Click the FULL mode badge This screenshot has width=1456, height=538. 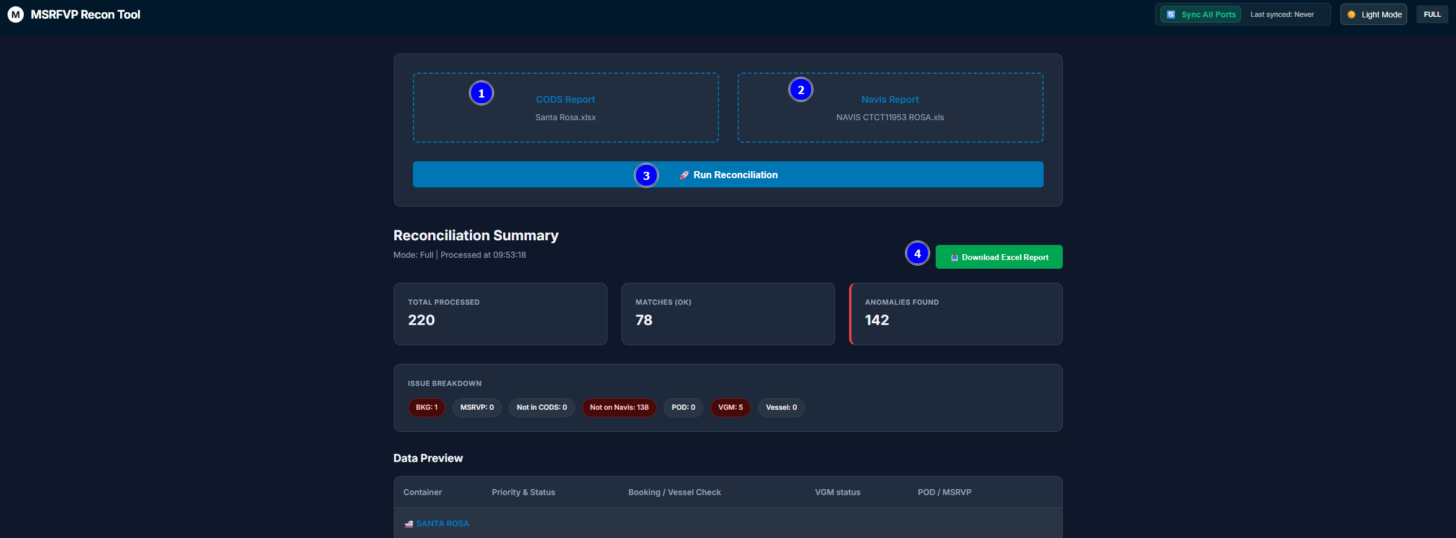[x=1432, y=15]
